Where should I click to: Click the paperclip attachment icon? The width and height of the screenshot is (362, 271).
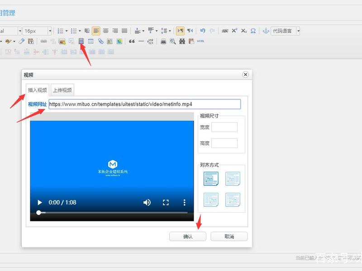click(100, 41)
